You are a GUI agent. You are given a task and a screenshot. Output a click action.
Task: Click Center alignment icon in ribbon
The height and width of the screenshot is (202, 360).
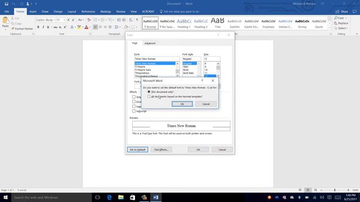pyautogui.click(x=100, y=27)
